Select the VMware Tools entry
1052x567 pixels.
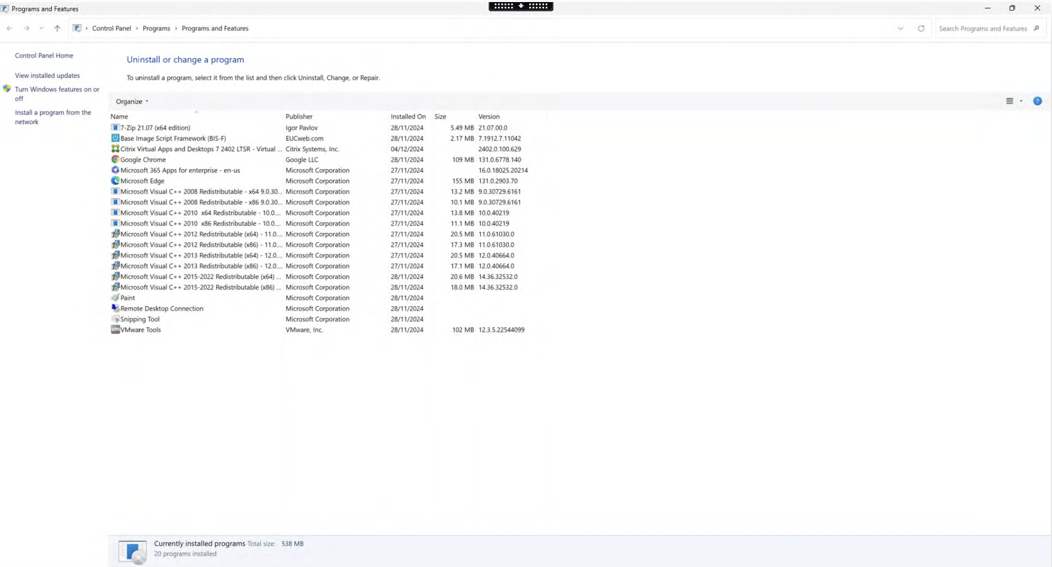click(141, 329)
